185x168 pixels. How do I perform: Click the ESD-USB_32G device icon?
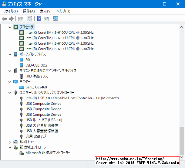tap(22, 65)
